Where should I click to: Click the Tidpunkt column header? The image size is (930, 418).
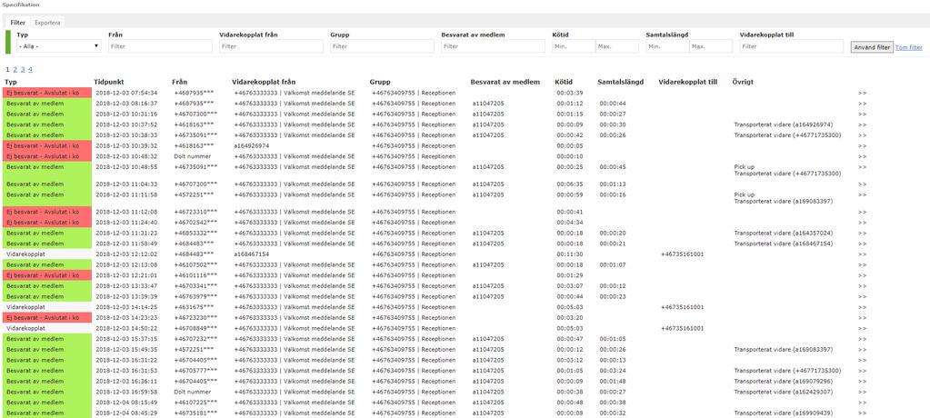tap(109, 82)
